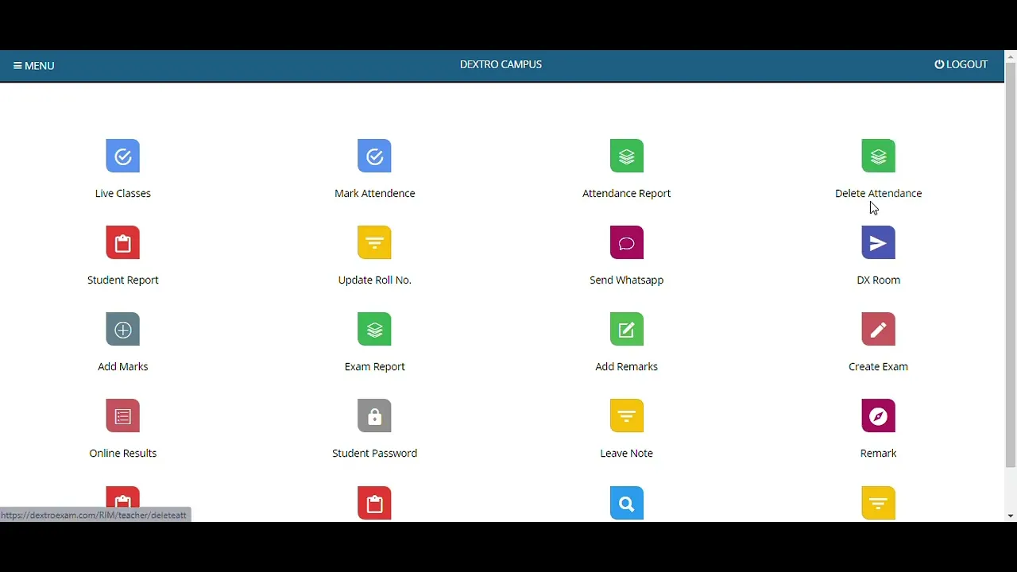This screenshot has height=572, width=1017.
Task: Click the blue search magnifier icon
Action: 627,502
